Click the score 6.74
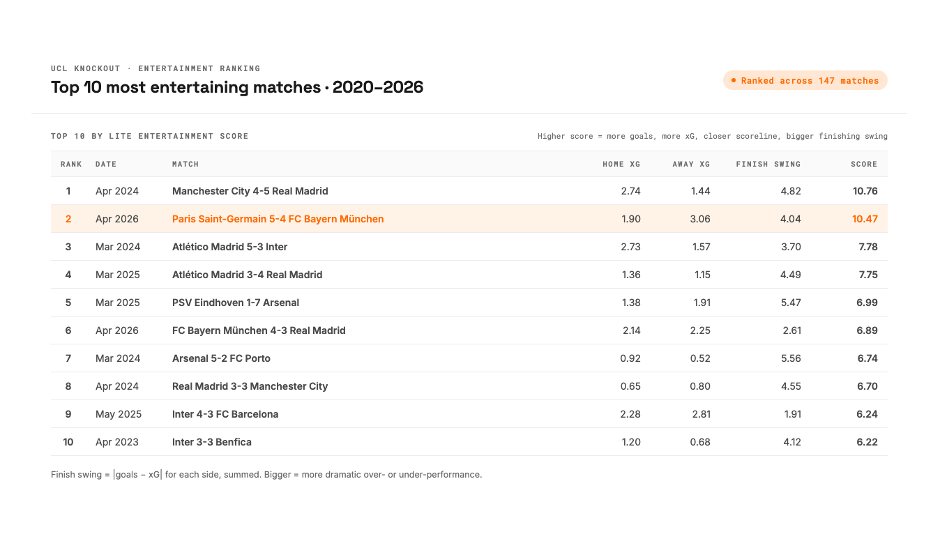This screenshot has height=548, width=940. [867, 358]
